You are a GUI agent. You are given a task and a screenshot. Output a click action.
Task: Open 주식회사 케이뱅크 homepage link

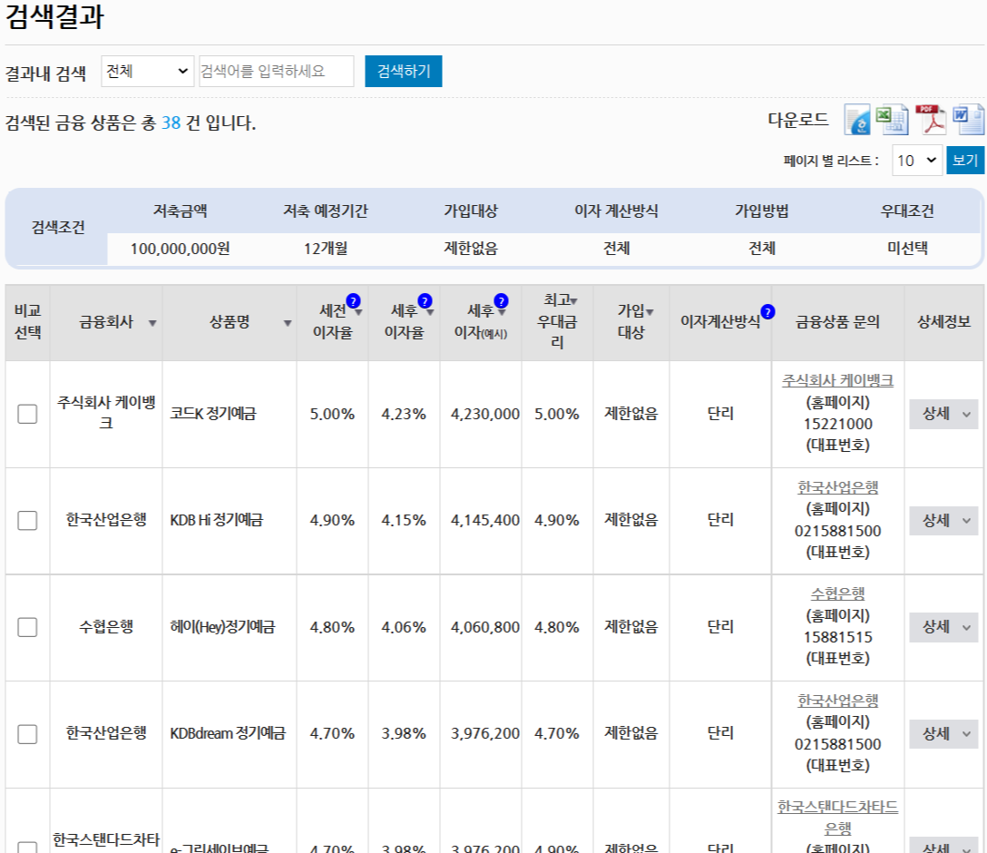[x=838, y=380]
